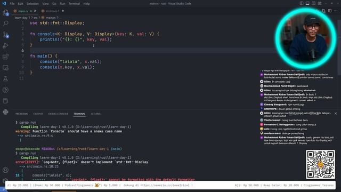Image resolution: width=341 pixels, height=192 pixels.
Task: Click src breadcrumb segment
Action: [x=36, y=18]
